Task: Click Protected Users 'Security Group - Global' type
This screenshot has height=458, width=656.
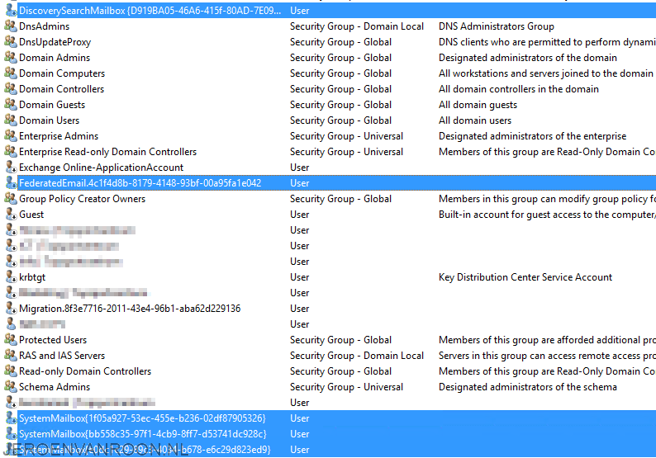Action: click(x=340, y=339)
